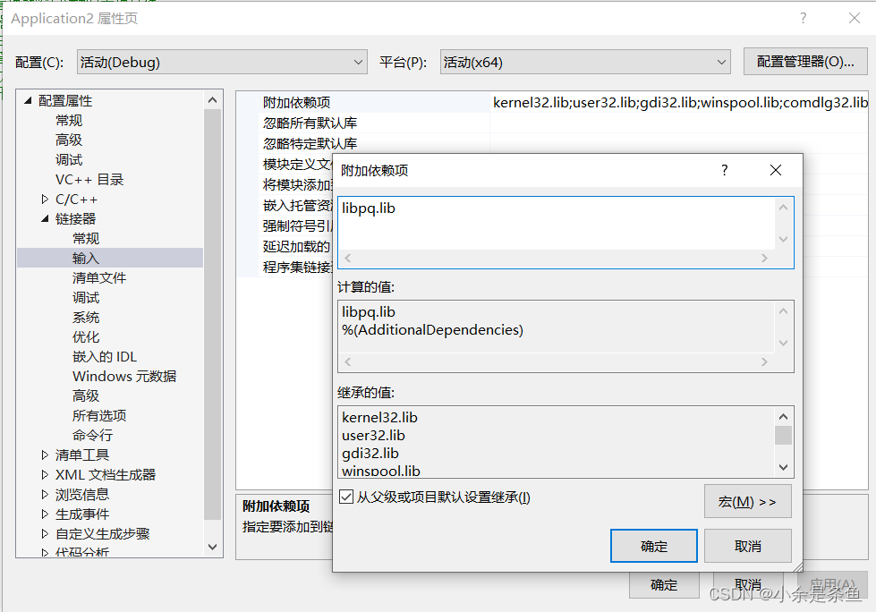Expand the 清单工具 tree node
Viewport: 876px width, 612px height.
[43, 455]
